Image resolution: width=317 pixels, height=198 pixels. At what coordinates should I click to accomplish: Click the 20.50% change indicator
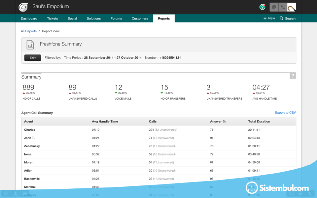coord(121,93)
